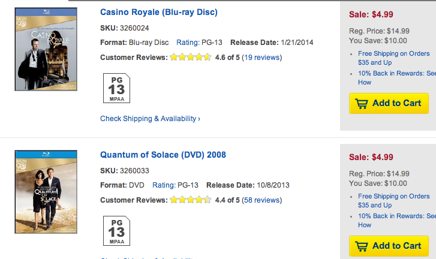Click Quantum of Solace's PG-13 MPAA rating badge
The width and height of the screenshot is (436, 259).
[x=116, y=230]
